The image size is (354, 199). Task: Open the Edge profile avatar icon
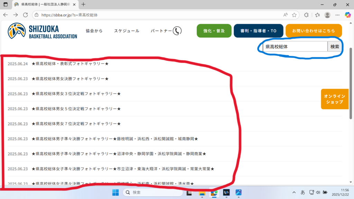click(x=327, y=15)
